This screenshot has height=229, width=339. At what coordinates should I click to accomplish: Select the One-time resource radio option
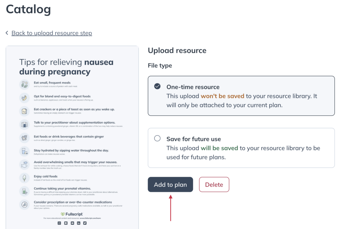157,86
